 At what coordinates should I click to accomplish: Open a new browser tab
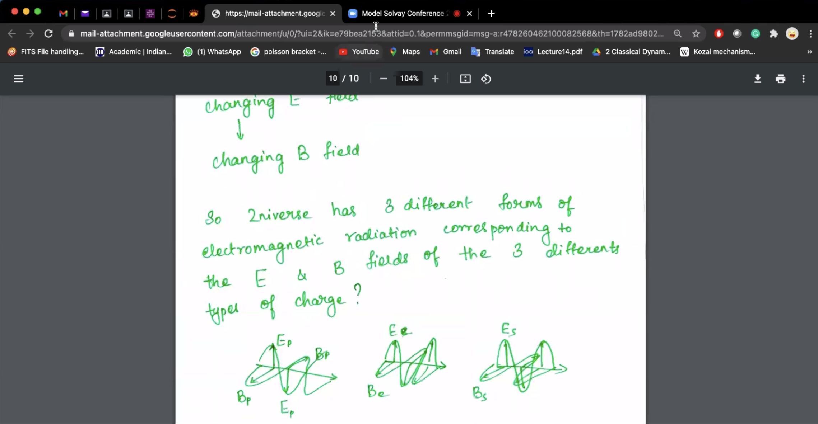point(491,13)
